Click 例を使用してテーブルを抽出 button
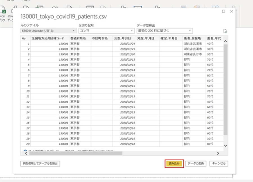 40,163
